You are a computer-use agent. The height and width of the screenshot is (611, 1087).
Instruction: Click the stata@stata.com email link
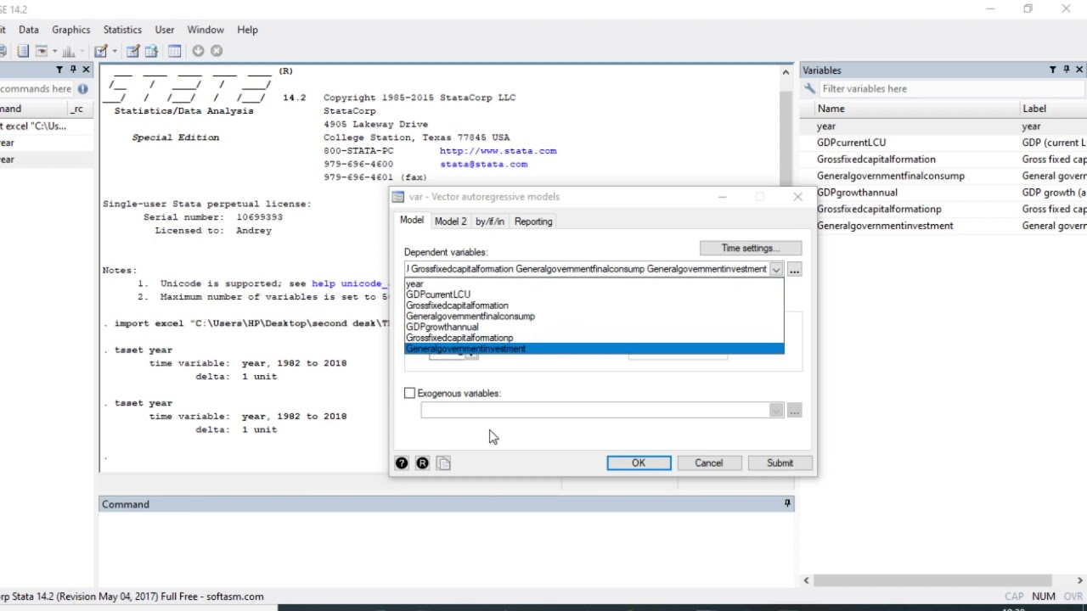[483, 164]
